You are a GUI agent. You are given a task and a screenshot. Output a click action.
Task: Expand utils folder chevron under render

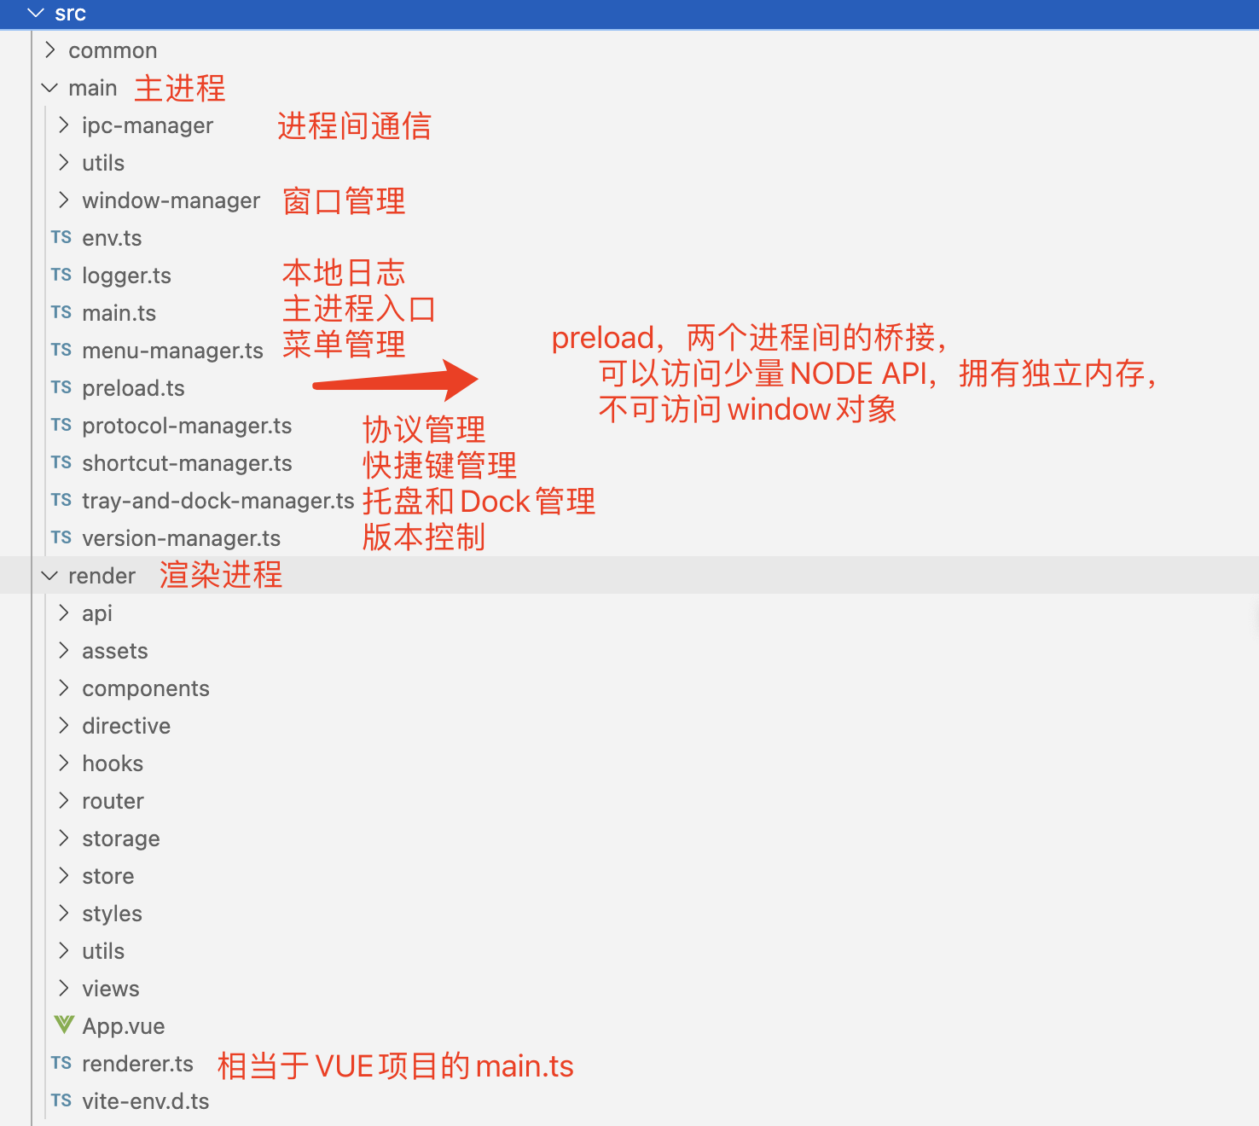point(64,951)
